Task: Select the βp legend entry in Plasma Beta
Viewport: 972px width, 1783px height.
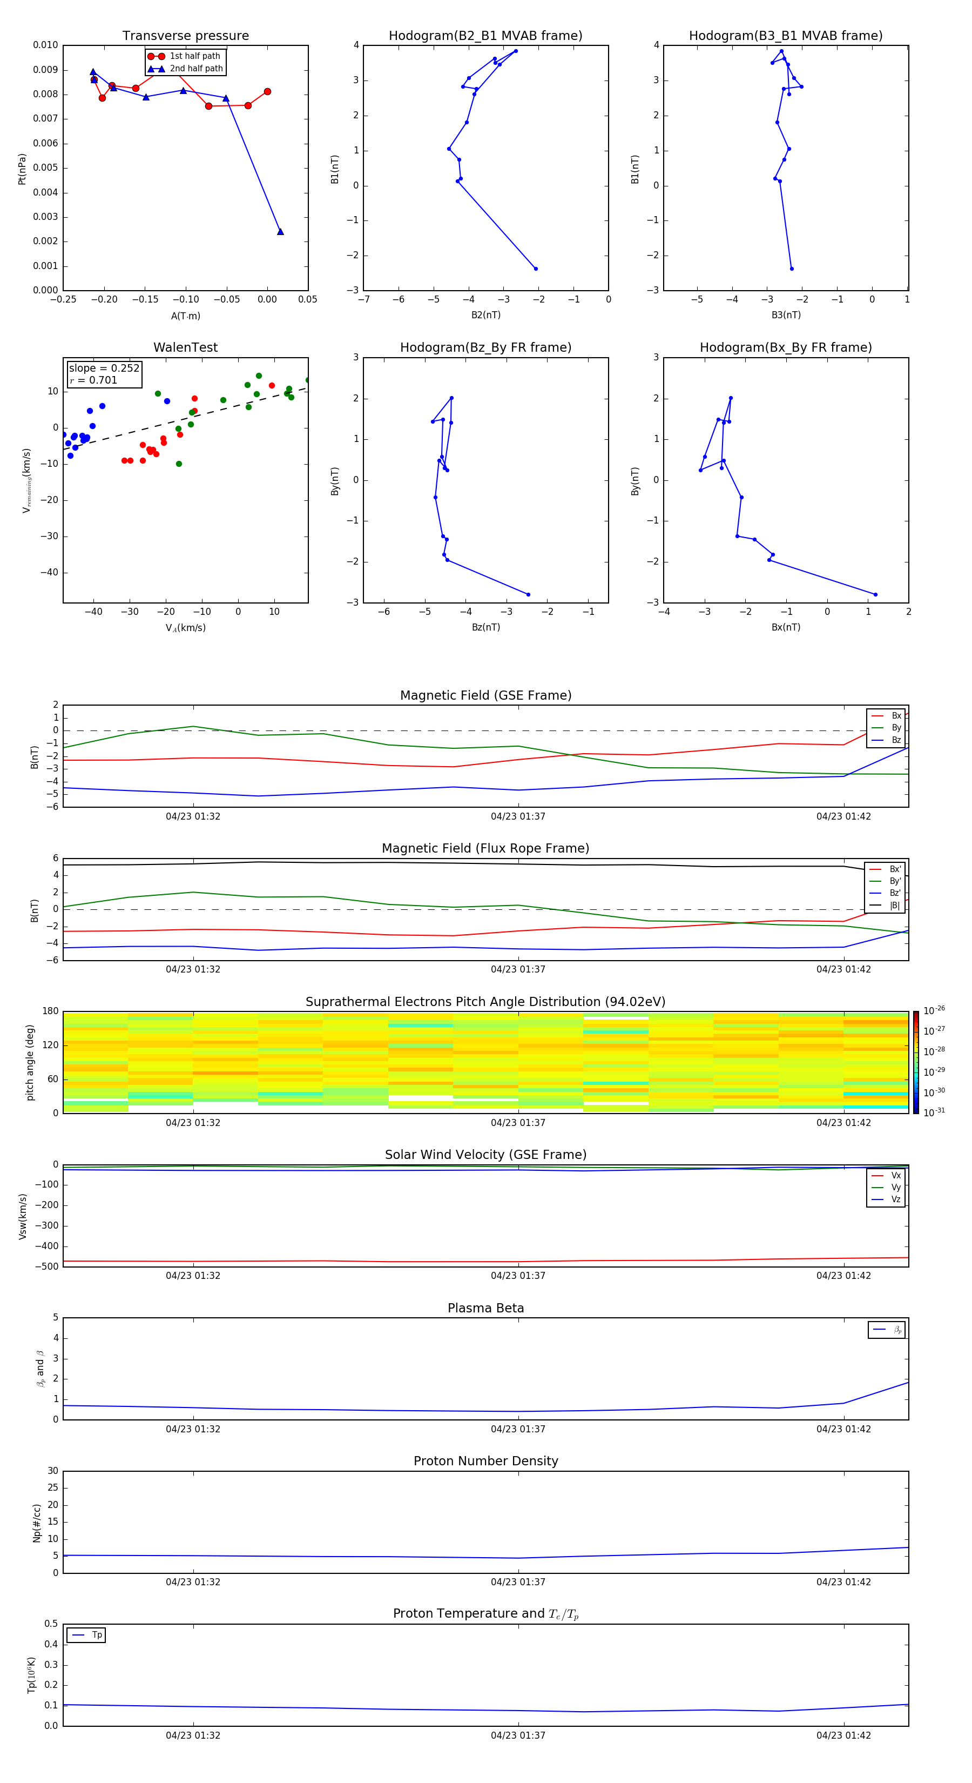Action: tap(887, 1330)
